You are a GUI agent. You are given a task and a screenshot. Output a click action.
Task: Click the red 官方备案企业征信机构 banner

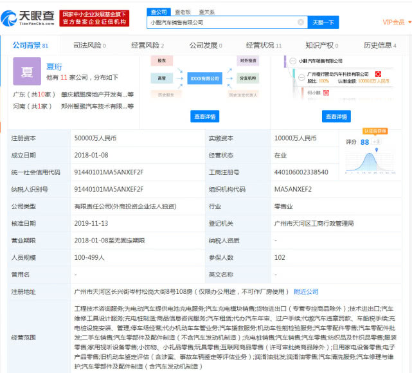pyautogui.click(x=94, y=18)
